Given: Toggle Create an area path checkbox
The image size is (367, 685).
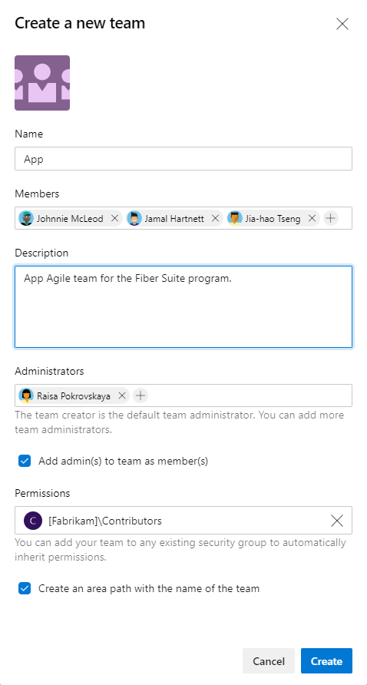Looking at the screenshot, I should 25,588.
